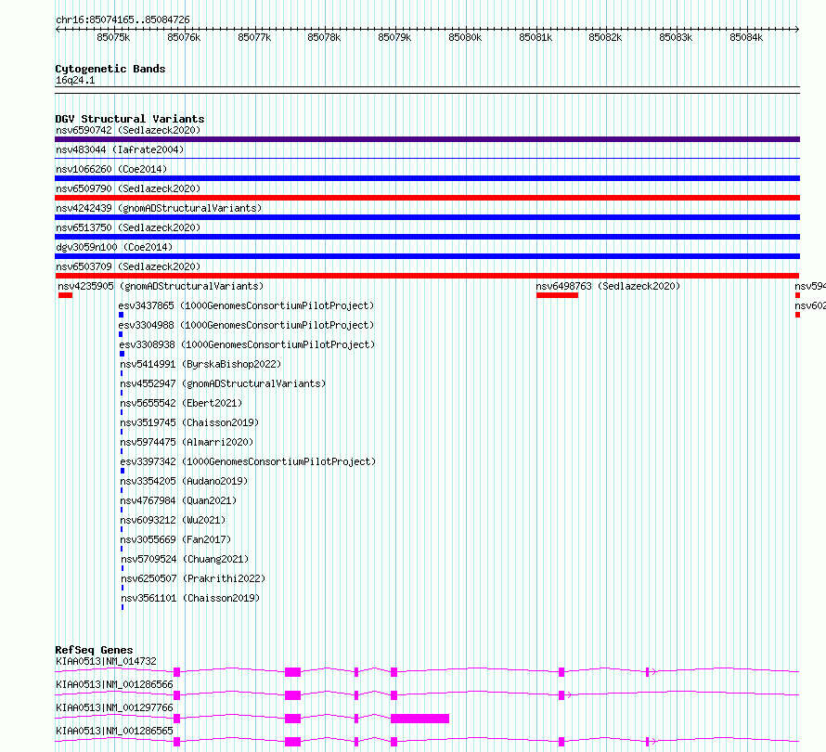Click the 85079k ruler tick label
Screen dimensions: 826x752
394,37
